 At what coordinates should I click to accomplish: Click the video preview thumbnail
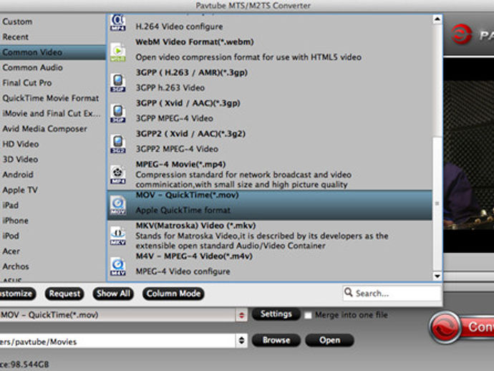(468, 155)
